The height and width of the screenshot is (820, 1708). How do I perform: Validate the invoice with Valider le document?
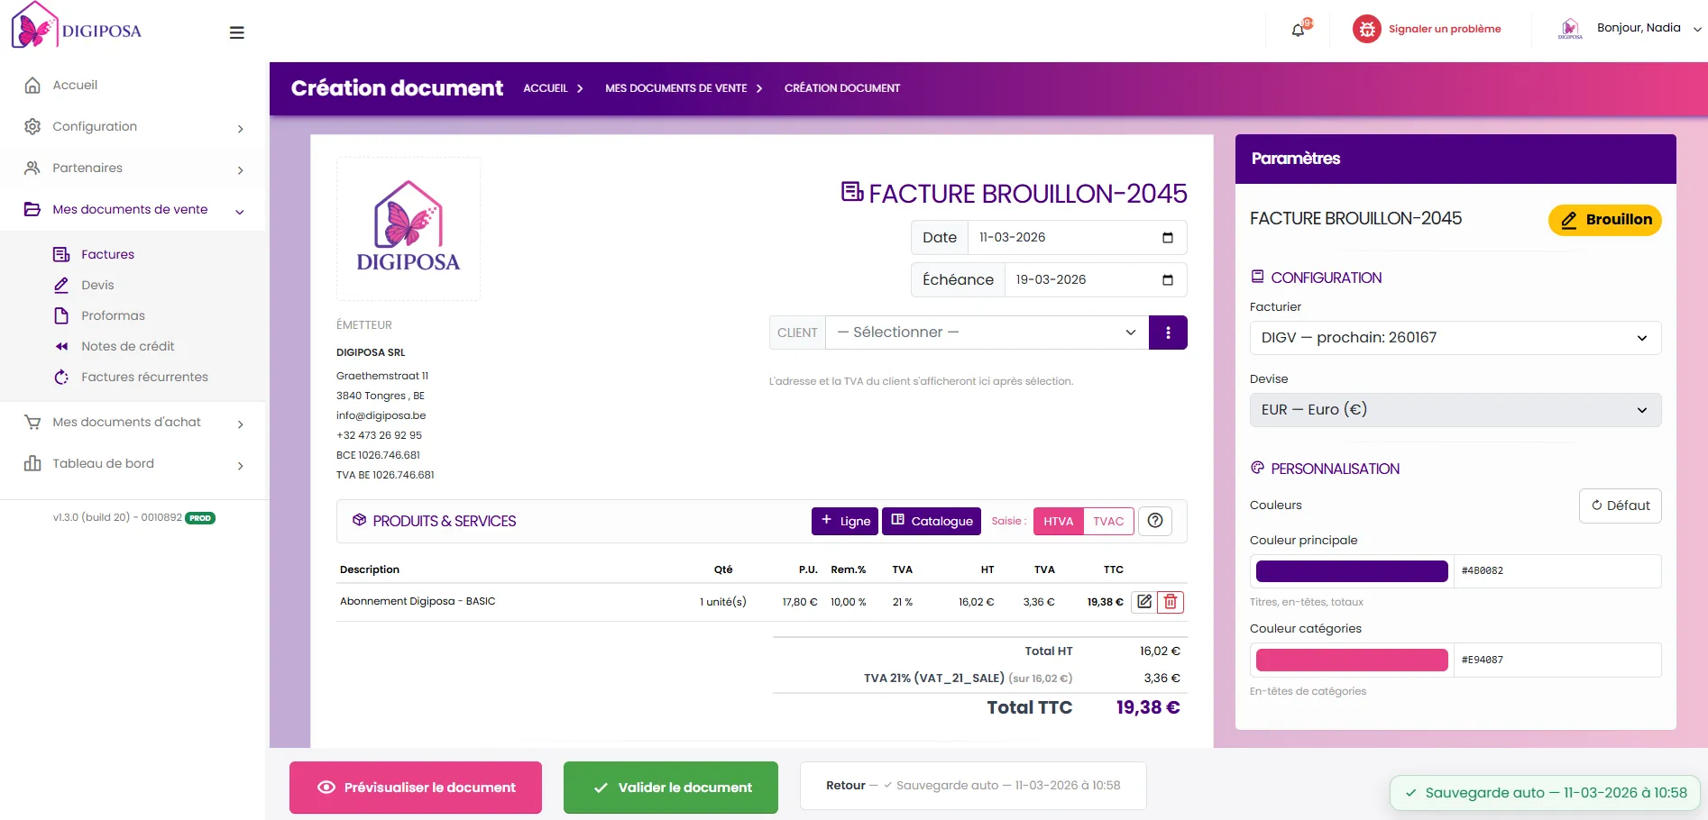coord(670,787)
